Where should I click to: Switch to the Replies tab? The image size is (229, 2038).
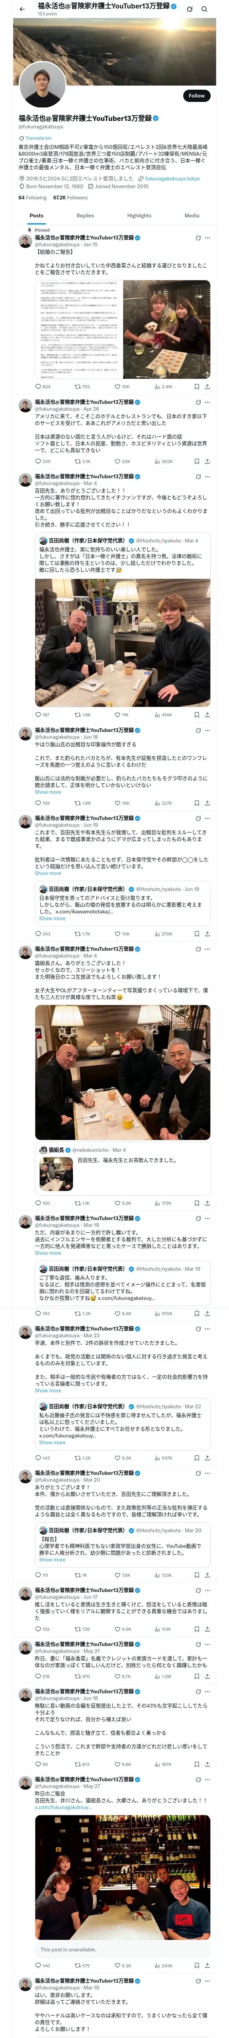85,215
